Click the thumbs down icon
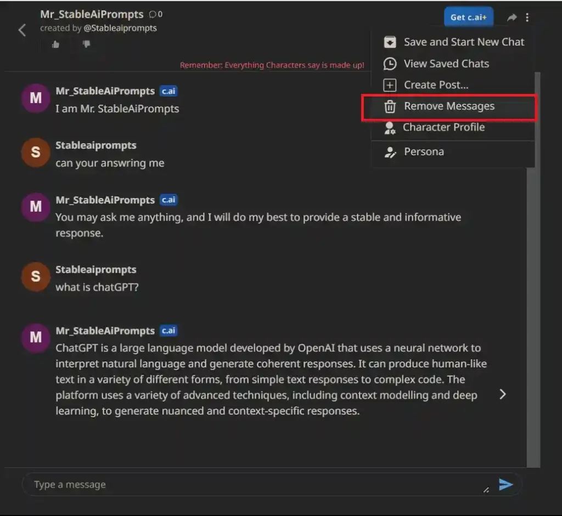This screenshot has height=516, width=562. click(86, 44)
